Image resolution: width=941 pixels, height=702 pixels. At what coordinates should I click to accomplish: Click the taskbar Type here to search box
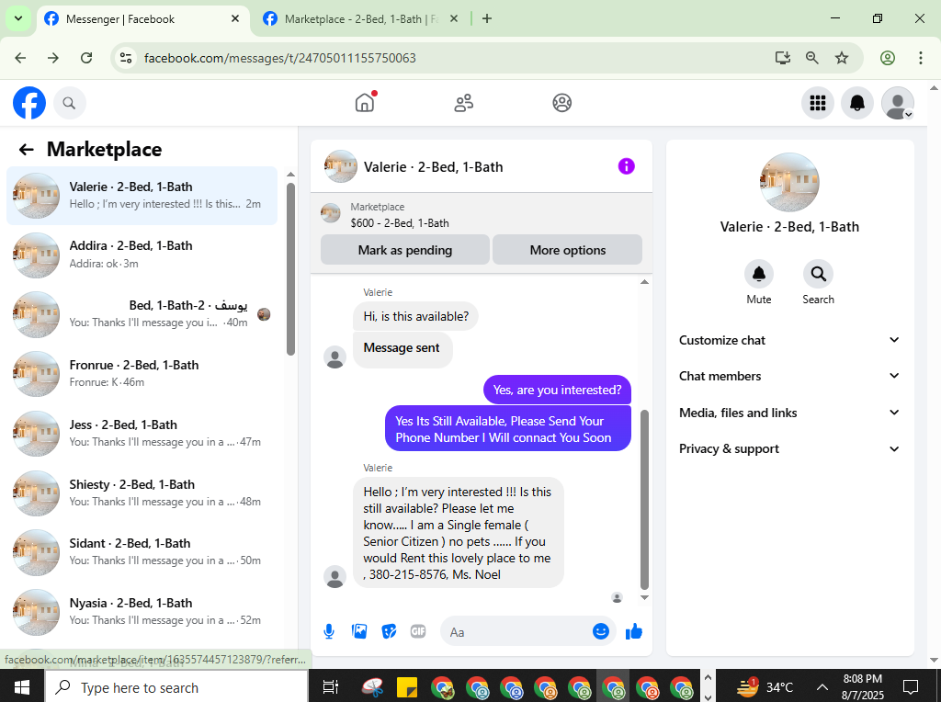point(177,687)
